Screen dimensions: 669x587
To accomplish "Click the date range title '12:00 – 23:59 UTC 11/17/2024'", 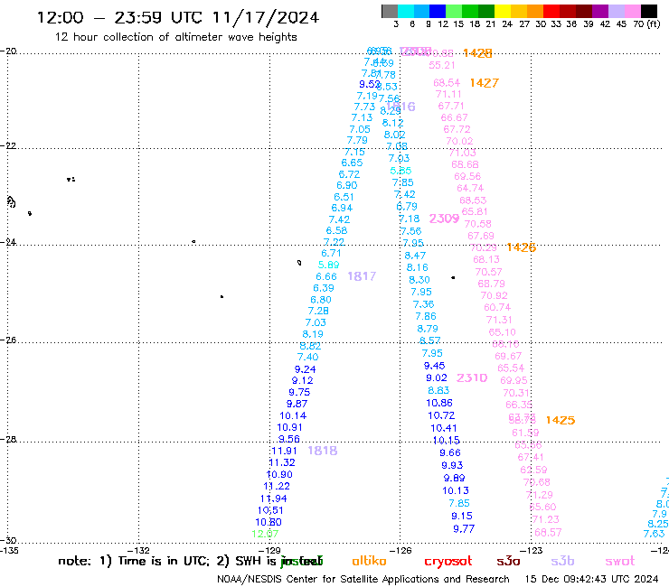I will click(x=178, y=17).
